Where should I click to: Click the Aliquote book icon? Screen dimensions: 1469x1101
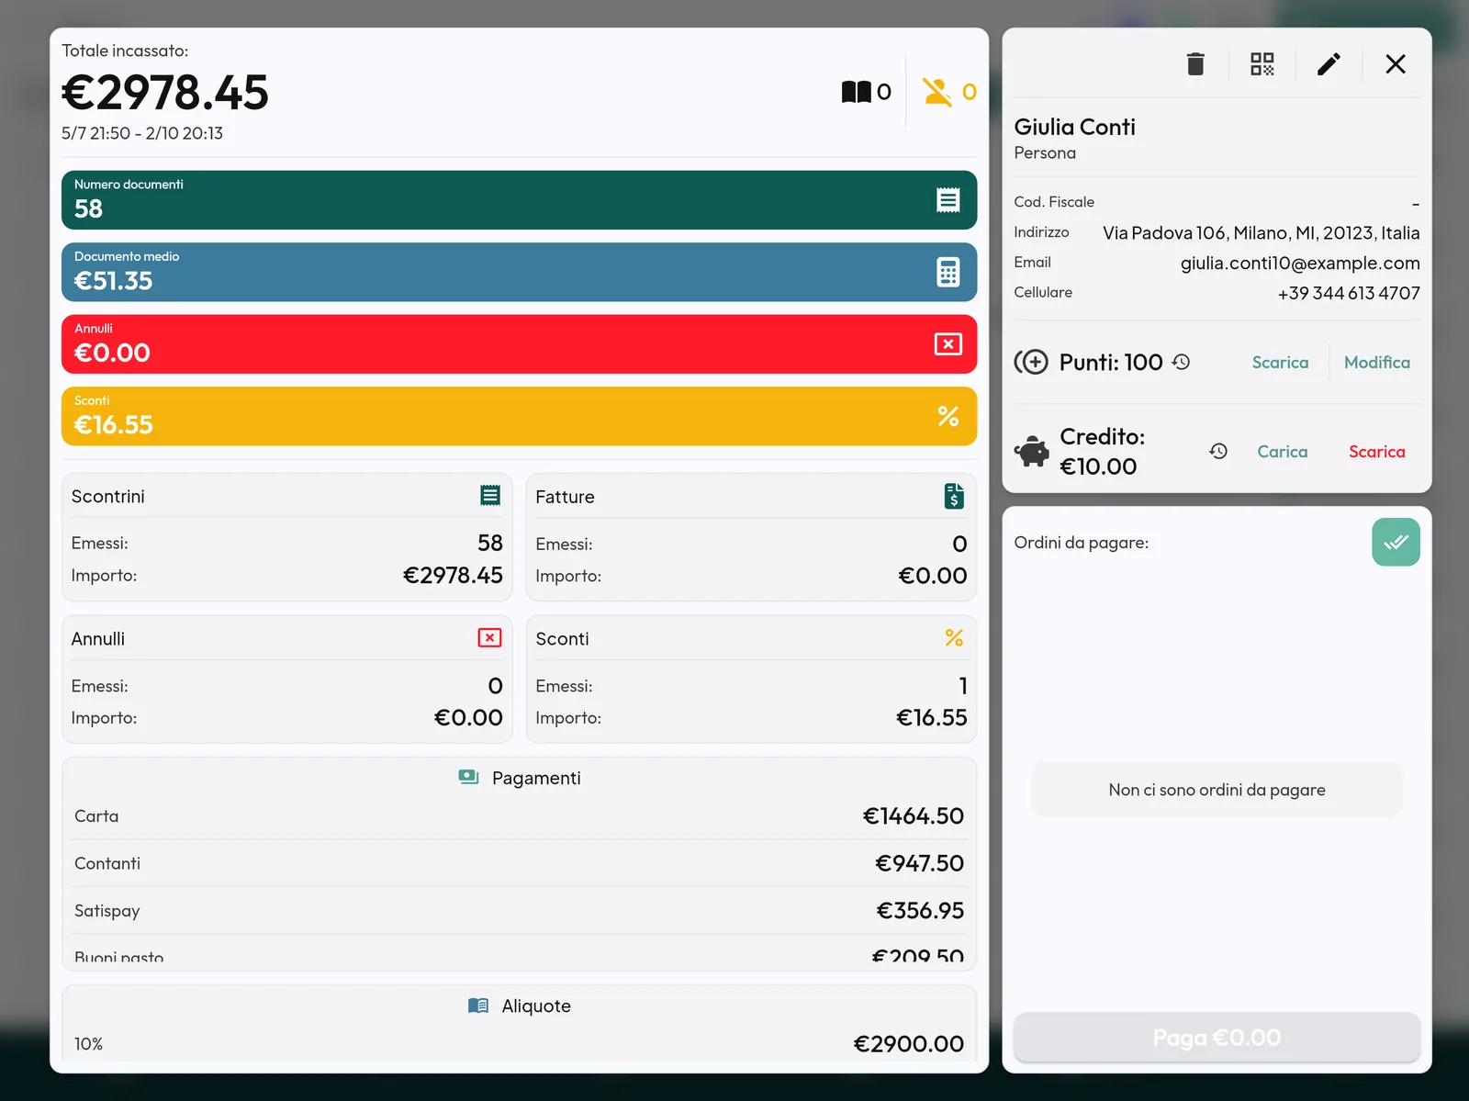478,1006
